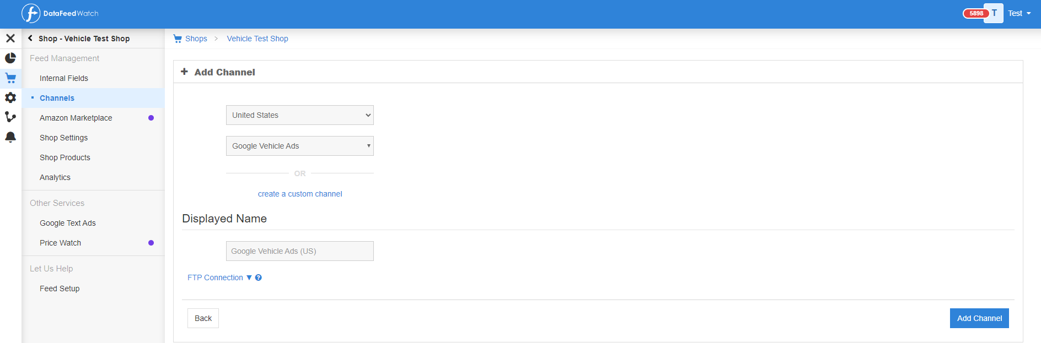Image resolution: width=1041 pixels, height=343 pixels.
Task: Click the 5898 red notification badge
Action: 976,13
